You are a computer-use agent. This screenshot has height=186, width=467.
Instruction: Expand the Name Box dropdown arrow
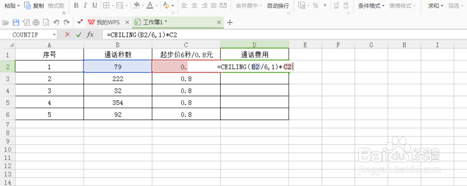[x=54, y=35]
